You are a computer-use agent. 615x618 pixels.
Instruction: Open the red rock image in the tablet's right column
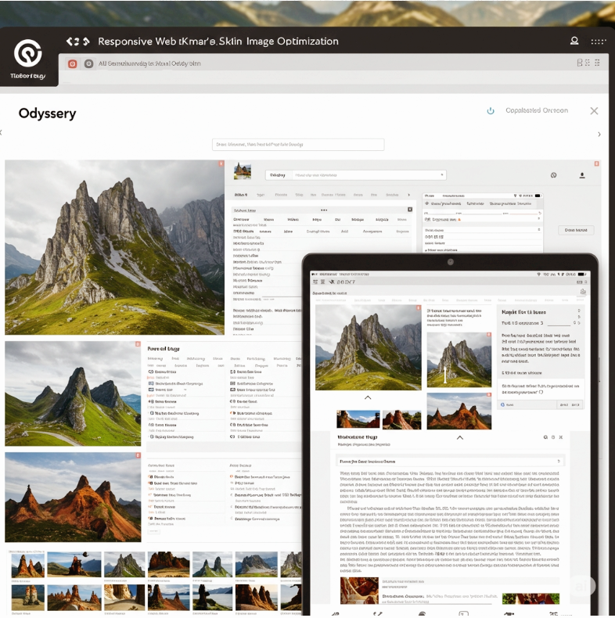click(x=459, y=411)
